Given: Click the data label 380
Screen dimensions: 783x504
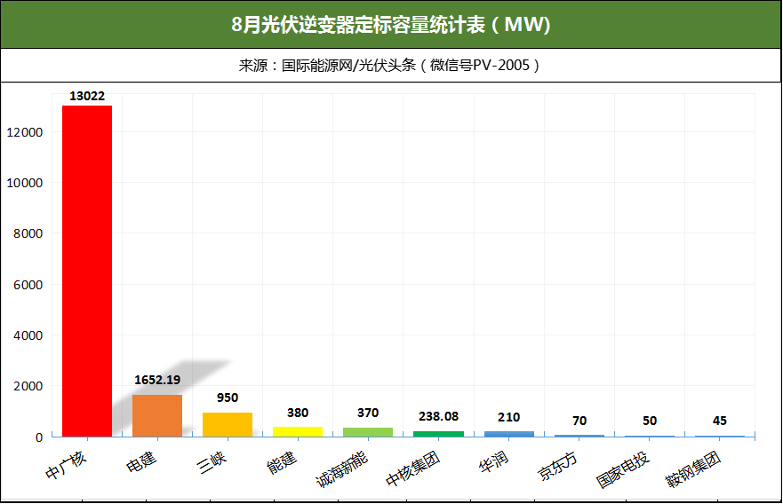Looking at the screenshot, I should click(x=298, y=413).
